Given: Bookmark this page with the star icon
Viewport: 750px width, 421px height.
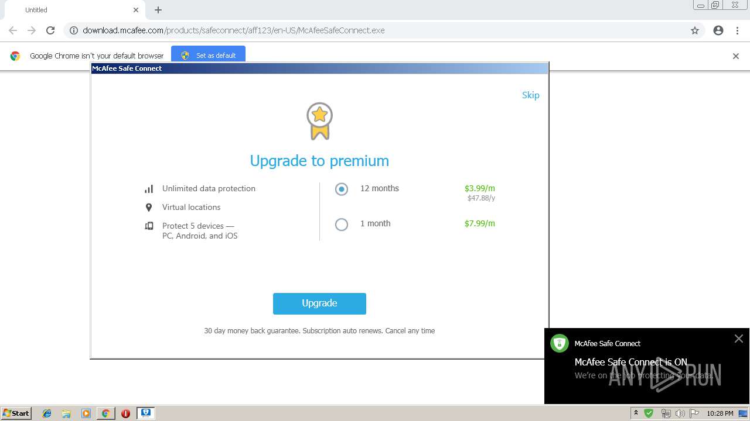Looking at the screenshot, I should tap(695, 30).
